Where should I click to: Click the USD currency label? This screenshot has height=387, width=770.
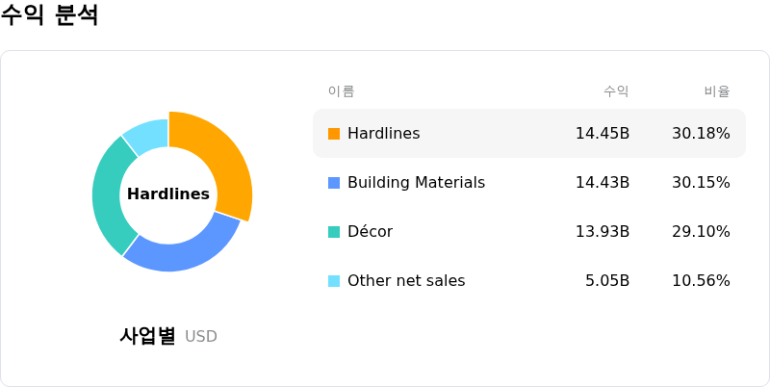[x=201, y=337]
